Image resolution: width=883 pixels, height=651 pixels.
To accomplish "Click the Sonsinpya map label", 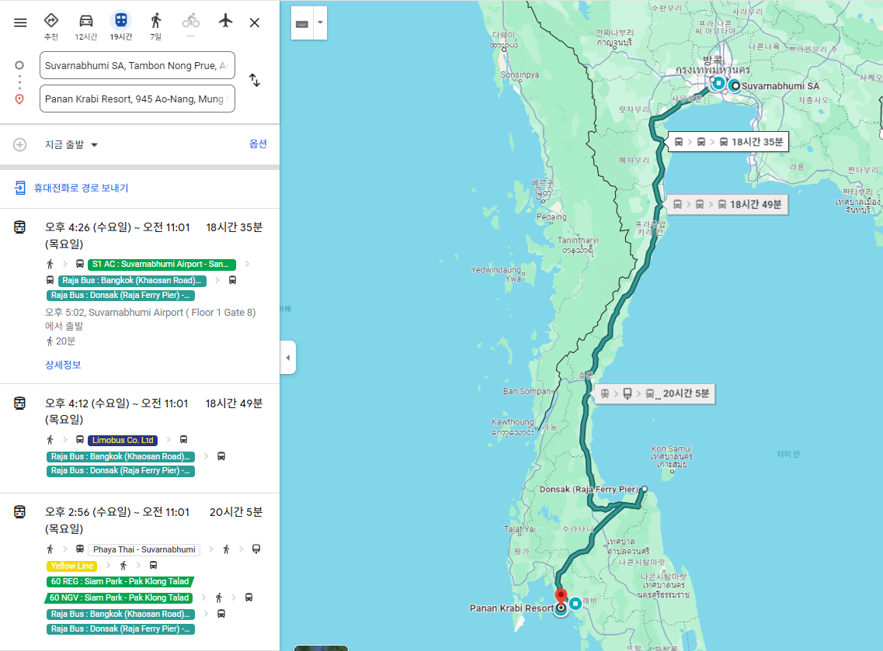I will click(520, 74).
